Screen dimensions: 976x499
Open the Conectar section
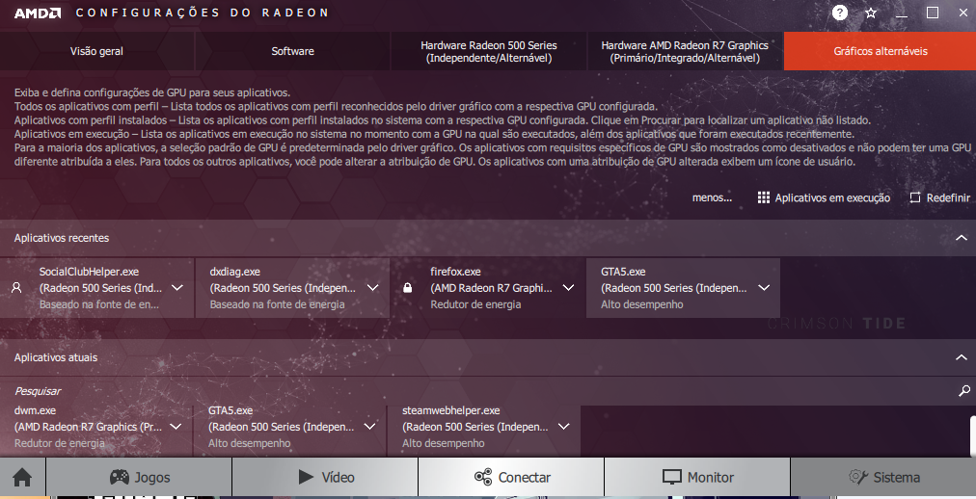click(x=511, y=477)
